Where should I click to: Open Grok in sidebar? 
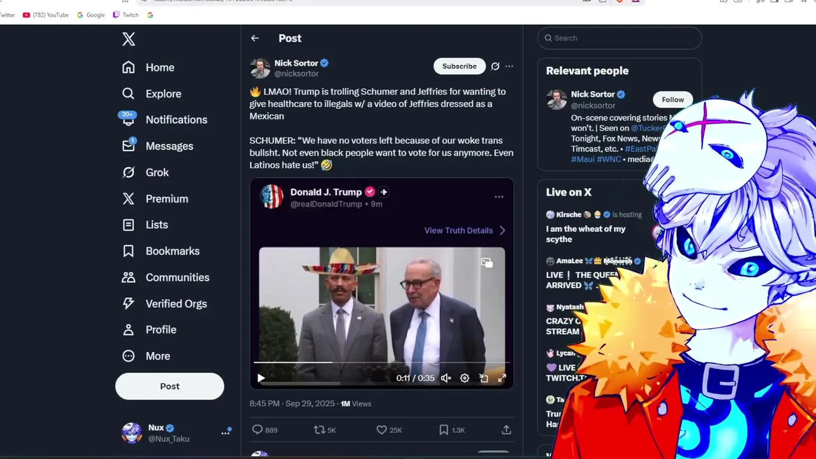[x=145, y=172]
